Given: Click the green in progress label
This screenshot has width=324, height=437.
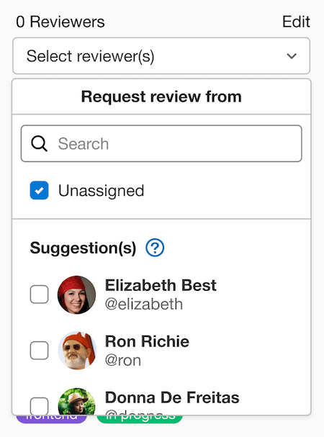Looking at the screenshot, I should pos(140,419).
